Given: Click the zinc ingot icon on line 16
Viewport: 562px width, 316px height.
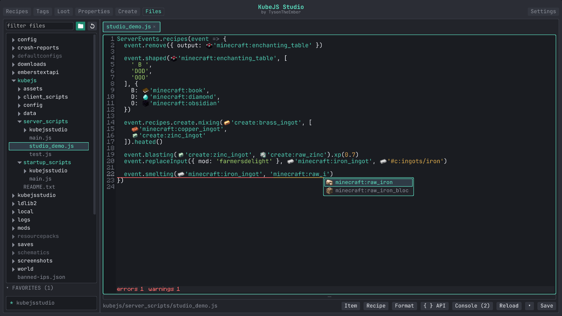Looking at the screenshot, I should (x=135, y=136).
